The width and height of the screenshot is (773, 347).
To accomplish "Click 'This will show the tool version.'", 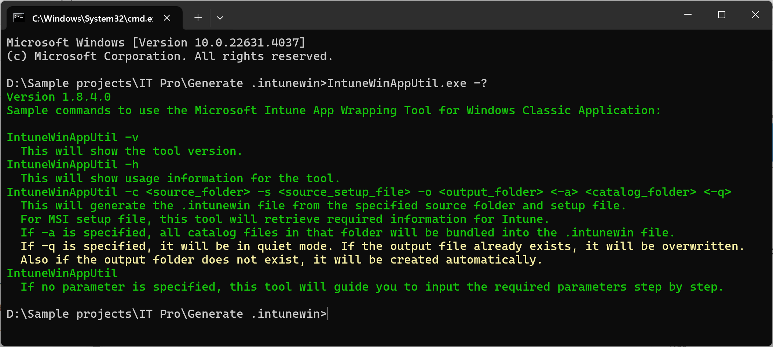I will point(132,151).
